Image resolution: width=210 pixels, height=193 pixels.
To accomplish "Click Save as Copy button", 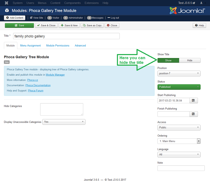I will (92, 25).
